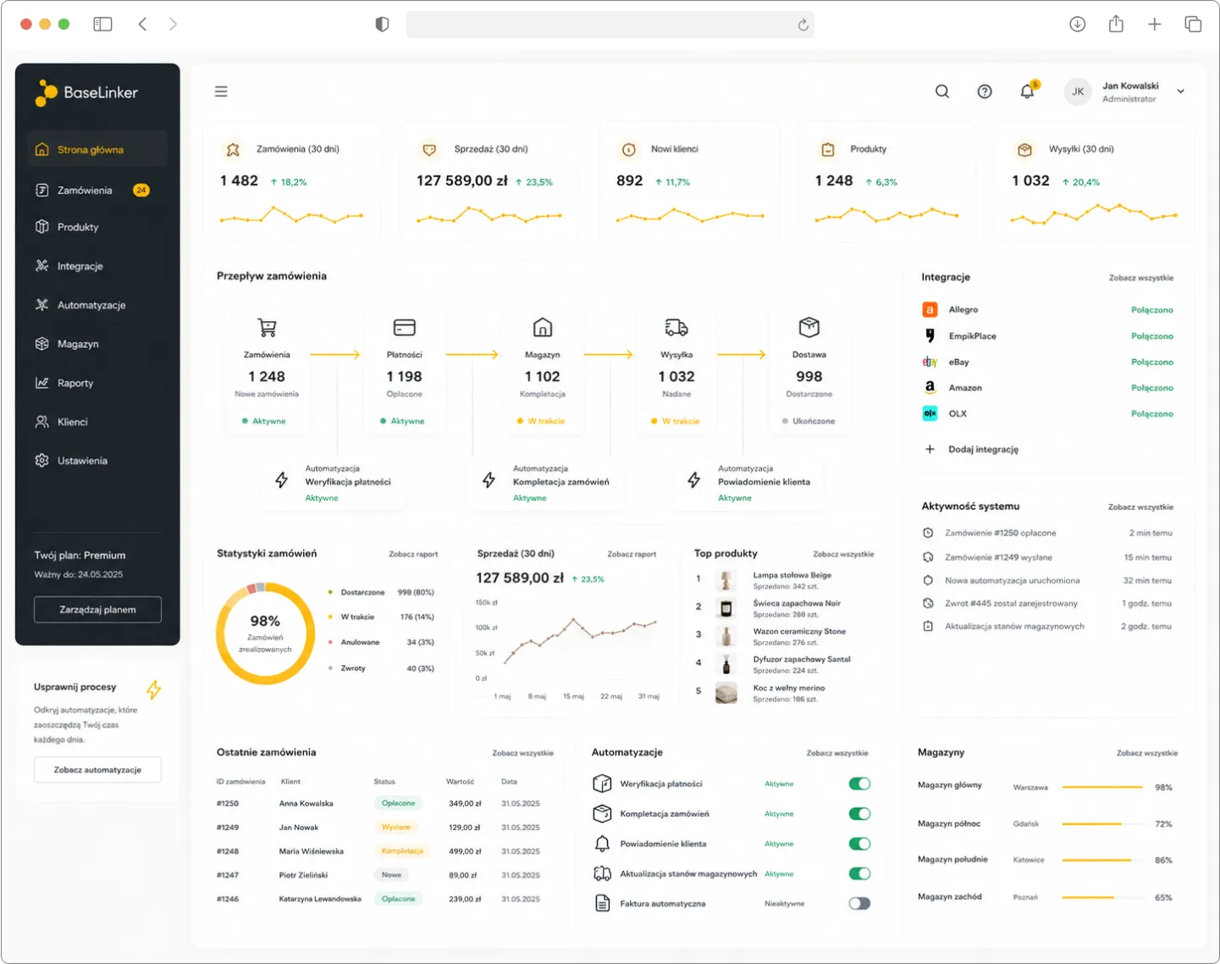Disable the Weryfikacja płatności automation toggle

pyautogui.click(x=859, y=784)
